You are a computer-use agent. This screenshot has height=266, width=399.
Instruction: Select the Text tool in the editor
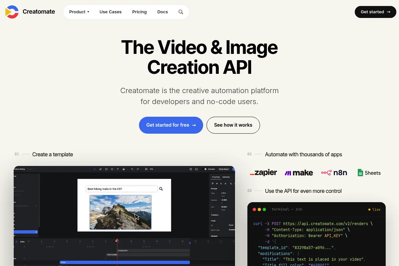coord(118,169)
